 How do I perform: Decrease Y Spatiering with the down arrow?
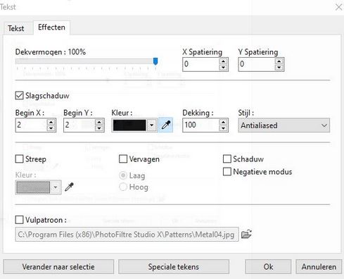coord(279,68)
